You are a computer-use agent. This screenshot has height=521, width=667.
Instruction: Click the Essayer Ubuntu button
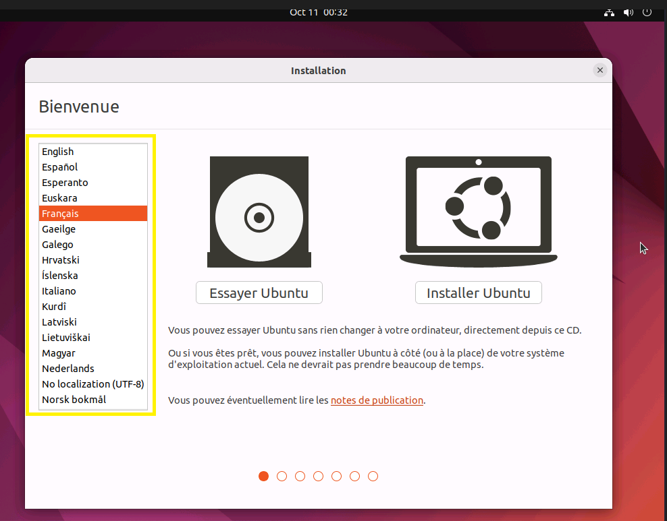[x=259, y=293]
